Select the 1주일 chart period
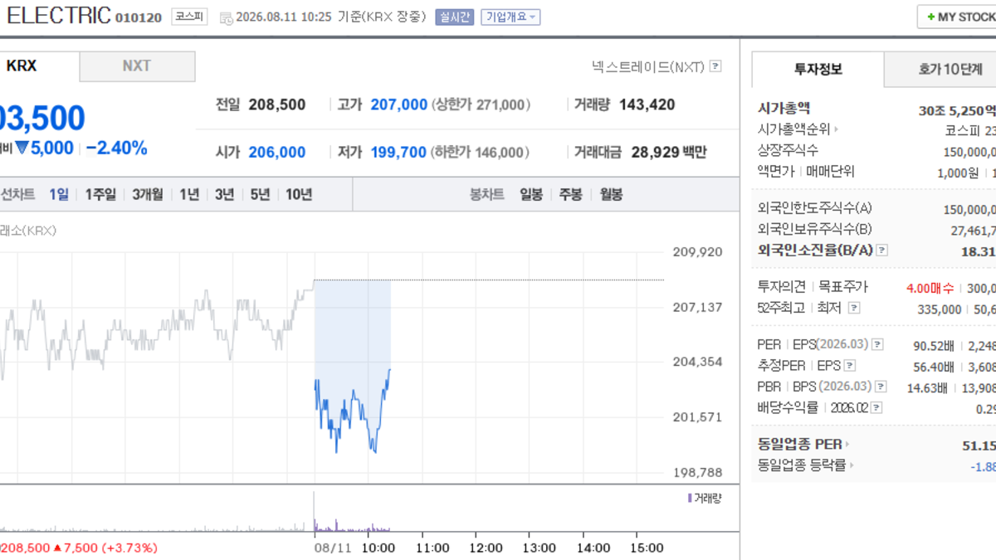Image resolution: width=996 pixels, height=560 pixels. [100, 194]
